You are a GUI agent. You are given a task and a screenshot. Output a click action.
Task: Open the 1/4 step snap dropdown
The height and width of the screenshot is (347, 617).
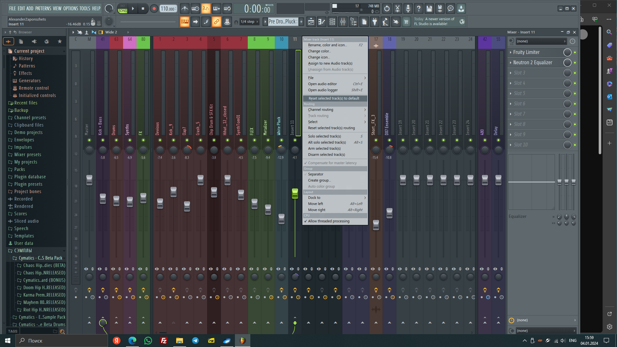click(250, 22)
